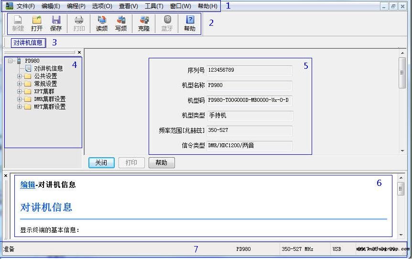Image resolution: width=412 pixels, height=259 pixels.
Task: Select the 常规设置 folder
Action: pos(45,84)
